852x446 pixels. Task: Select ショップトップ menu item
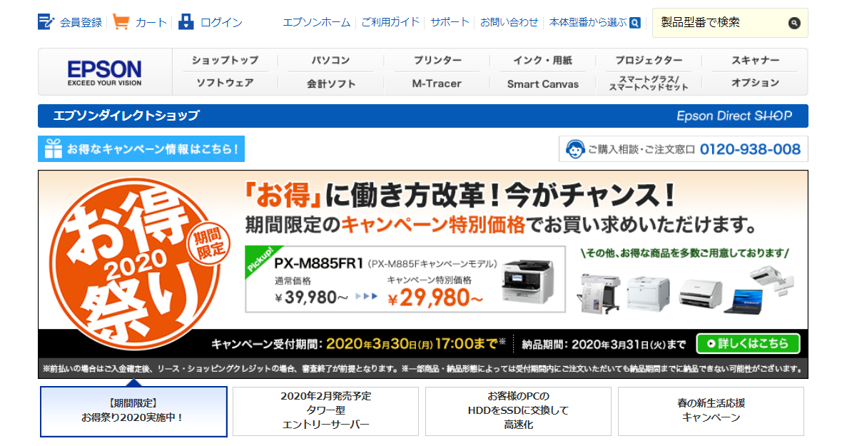[225, 61]
